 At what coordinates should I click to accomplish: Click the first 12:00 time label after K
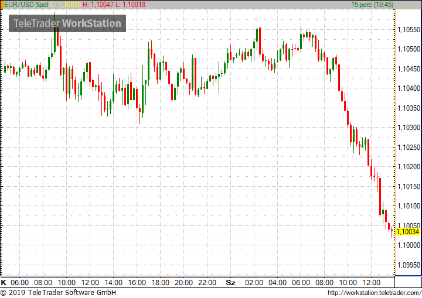(x=90, y=283)
